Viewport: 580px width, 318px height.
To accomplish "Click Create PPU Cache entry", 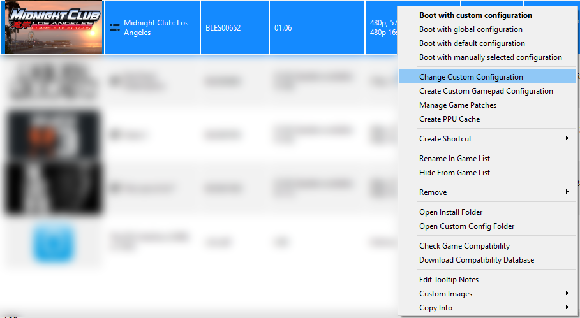I will coord(449,119).
